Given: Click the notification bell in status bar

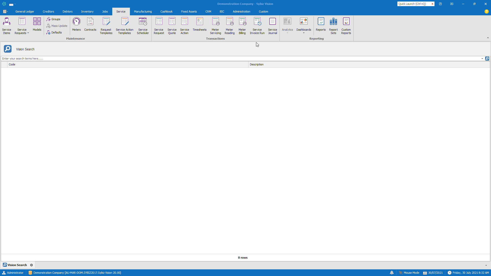Looking at the screenshot, I should click(392, 273).
